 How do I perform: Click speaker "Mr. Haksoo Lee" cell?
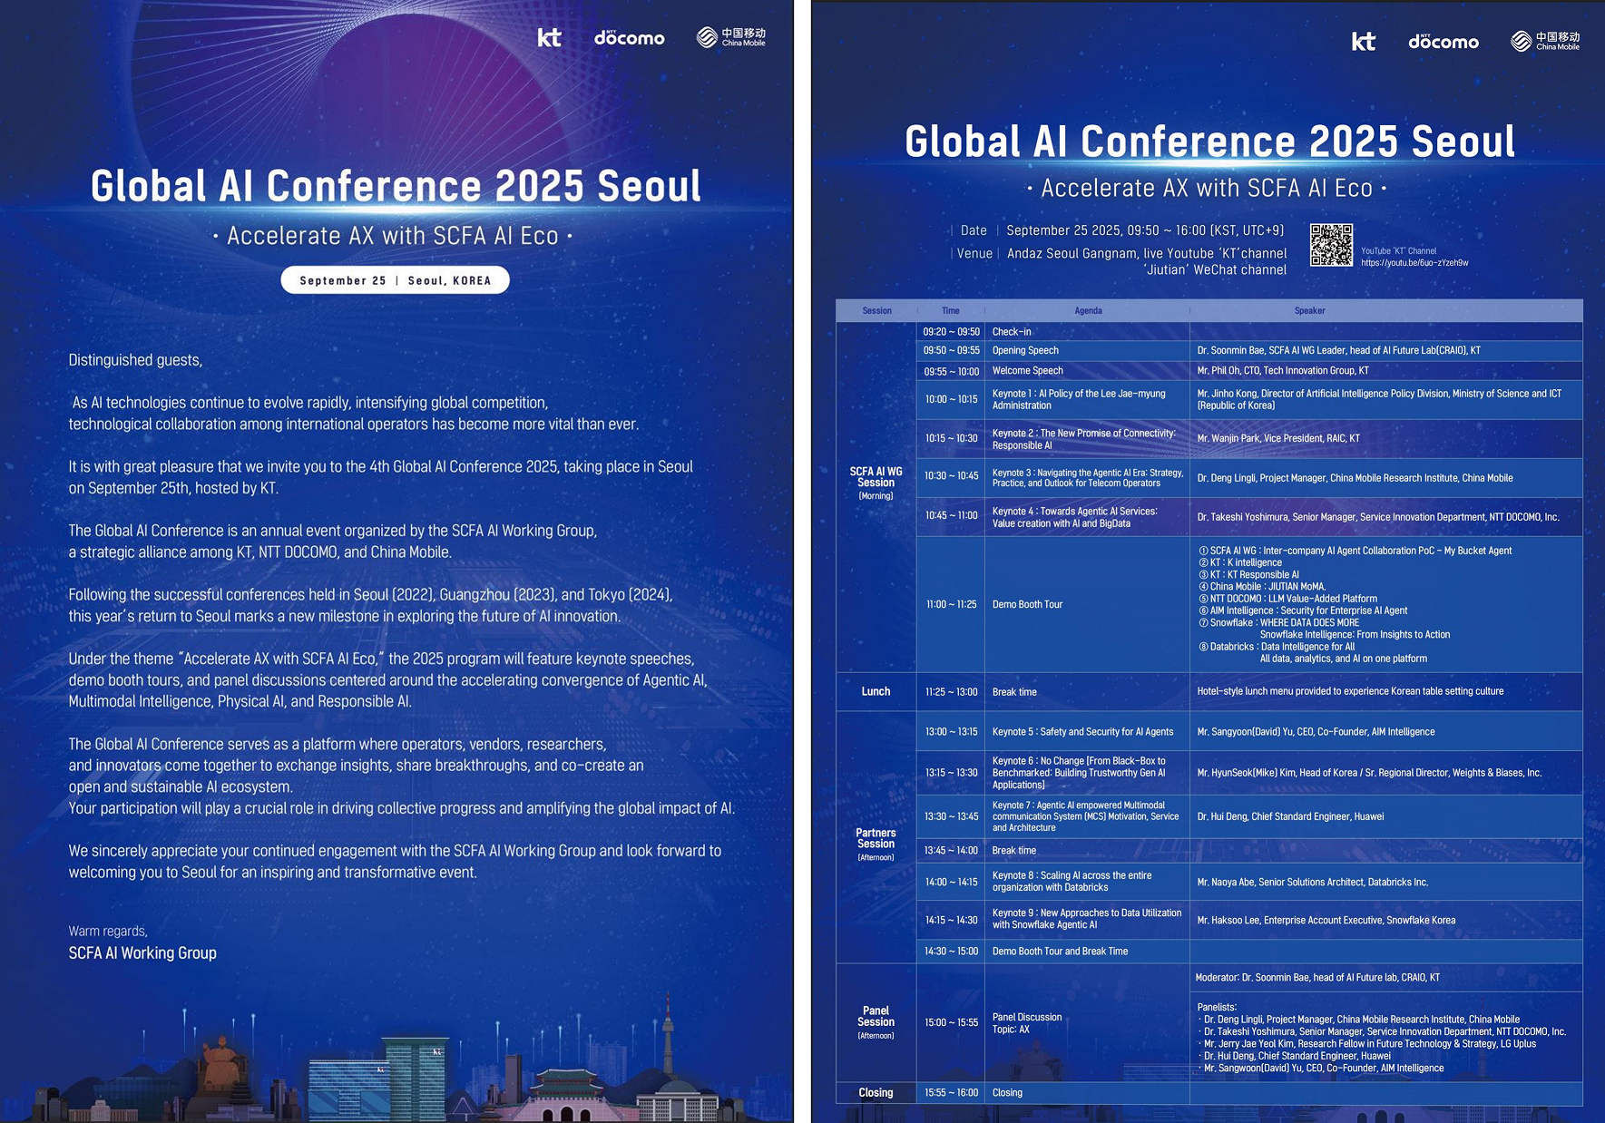(x=1386, y=920)
